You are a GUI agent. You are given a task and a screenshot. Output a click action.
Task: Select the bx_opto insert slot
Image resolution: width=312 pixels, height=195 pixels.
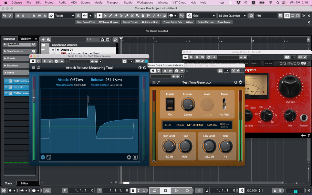click(18, 87)
